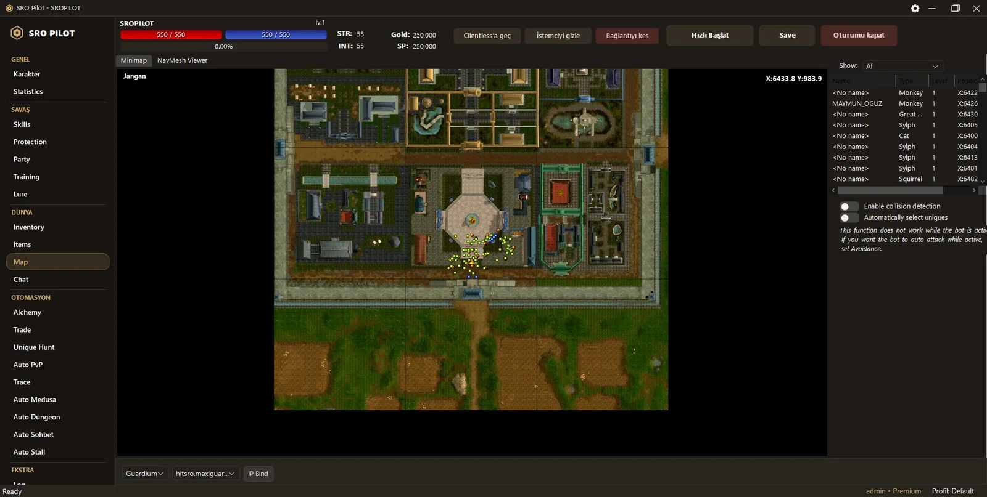987x497 pixels.
Task: Open Karakter in the sidebar
Action: [x=57, y=74]
